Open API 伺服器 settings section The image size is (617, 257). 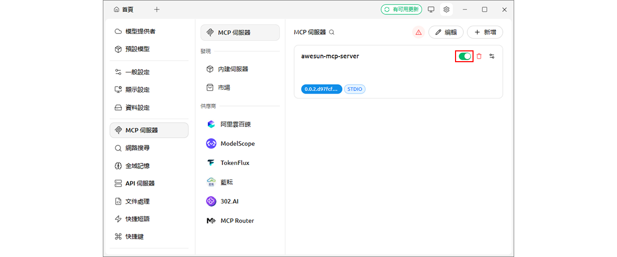pyautogui.click(x=149, y=183)
